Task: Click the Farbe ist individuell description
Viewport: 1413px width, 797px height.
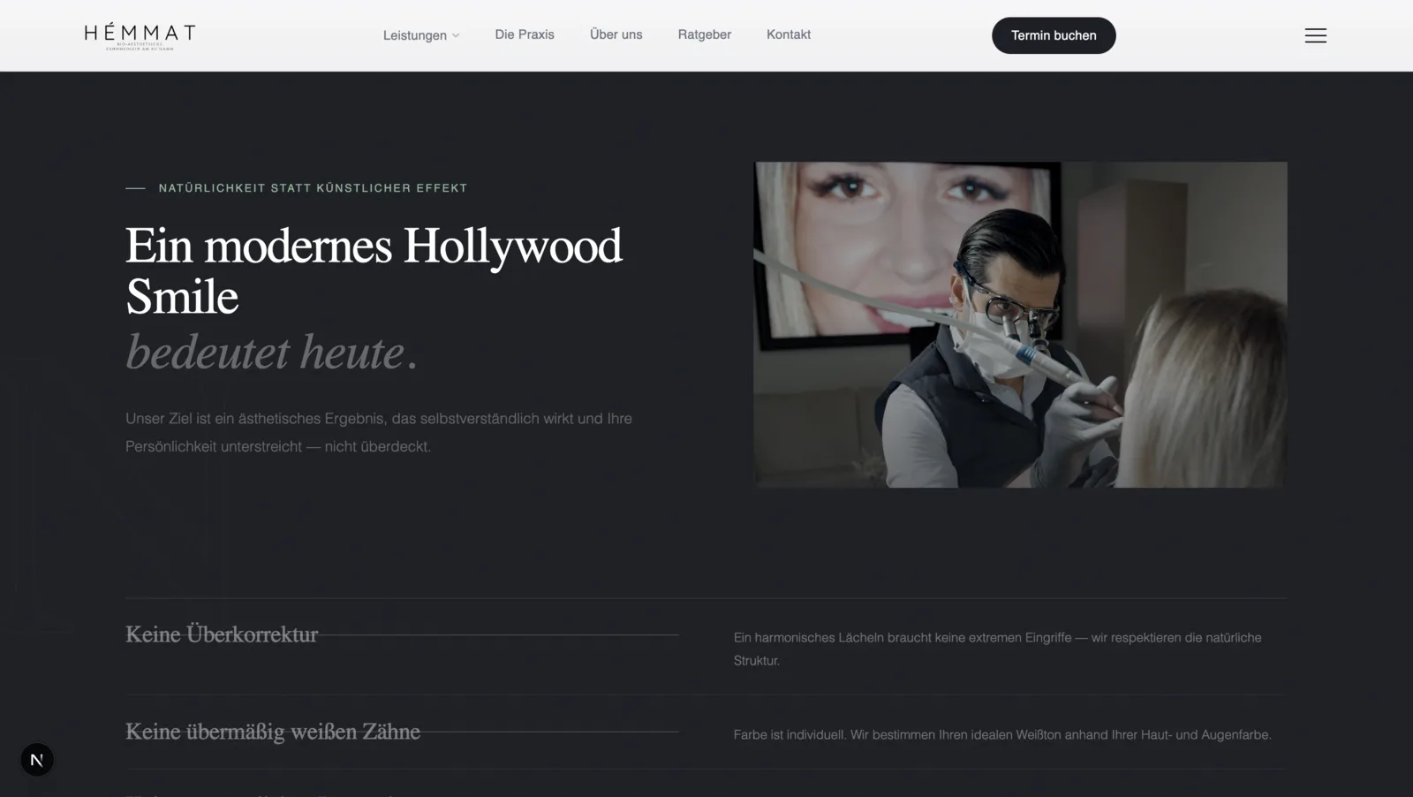Action: point(1001,734)
